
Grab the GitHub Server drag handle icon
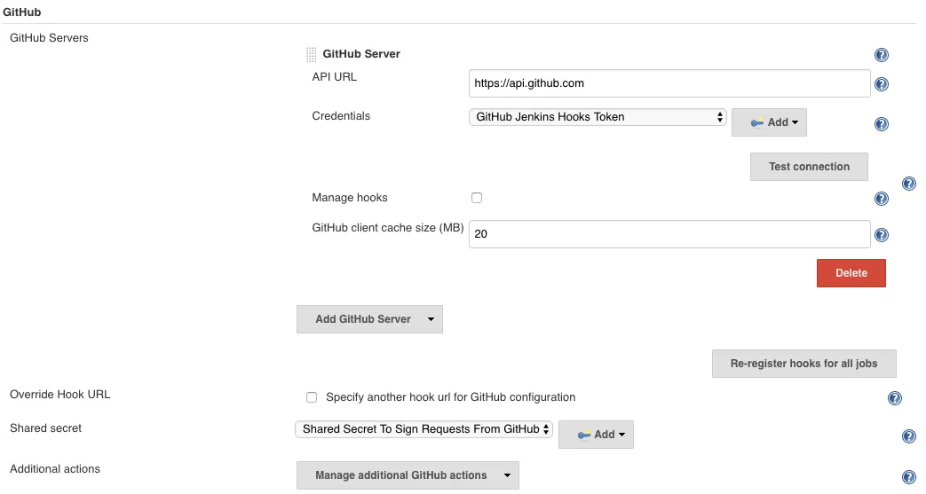[x=312, y=54]
